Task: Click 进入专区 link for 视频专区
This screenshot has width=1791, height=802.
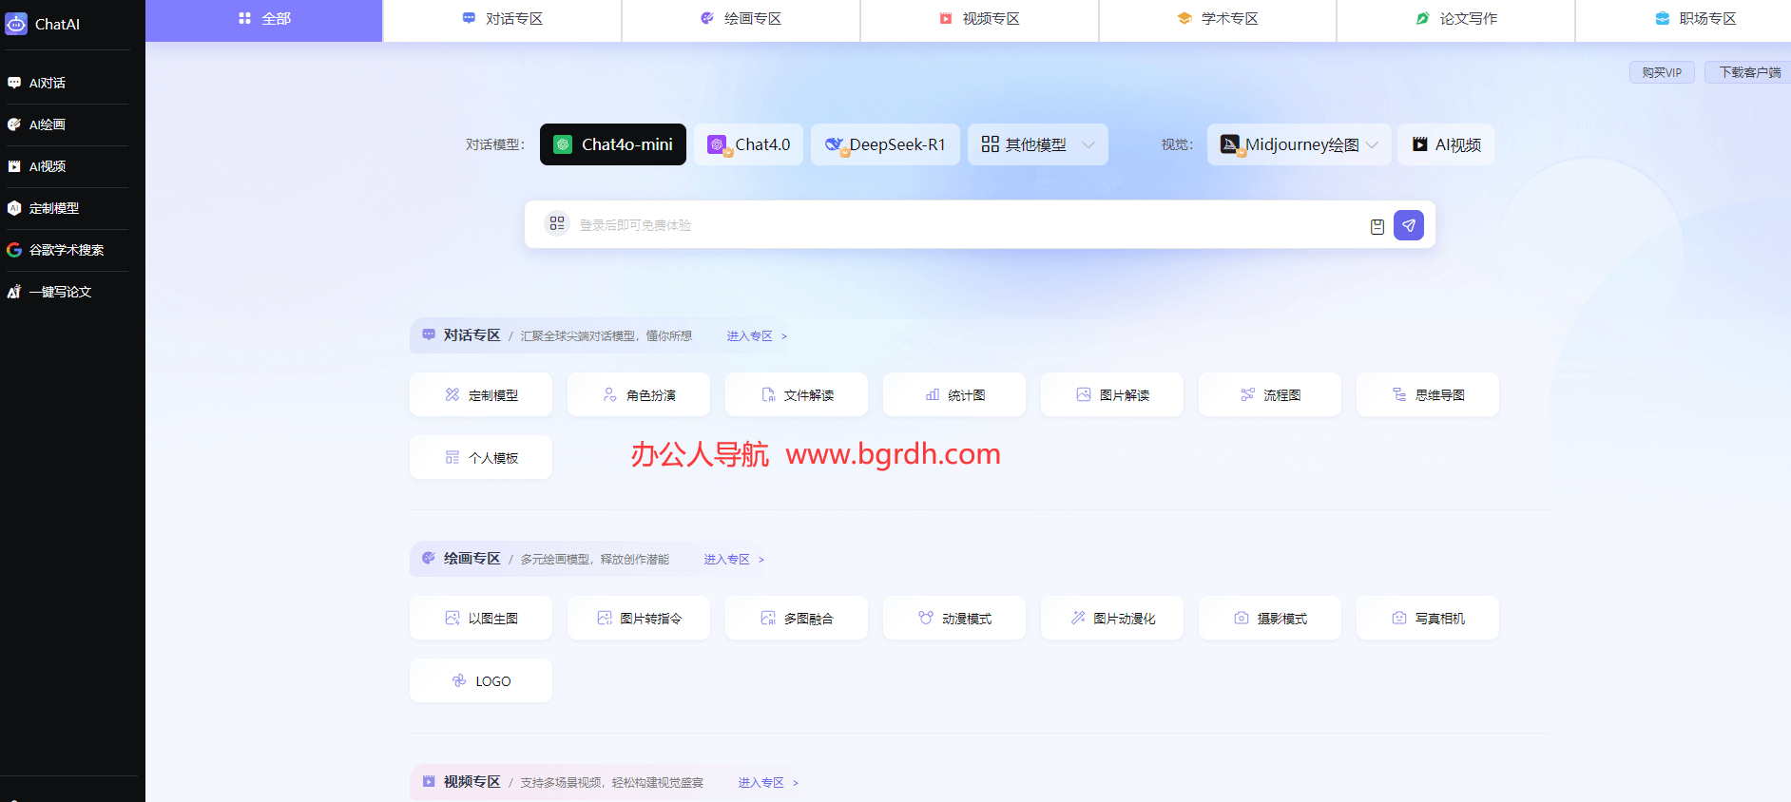Action: (768, 783)
